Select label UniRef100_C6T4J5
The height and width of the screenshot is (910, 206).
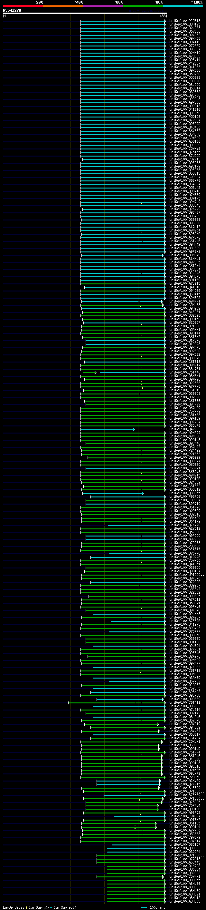pyautogui.click(x=185, y=241)
